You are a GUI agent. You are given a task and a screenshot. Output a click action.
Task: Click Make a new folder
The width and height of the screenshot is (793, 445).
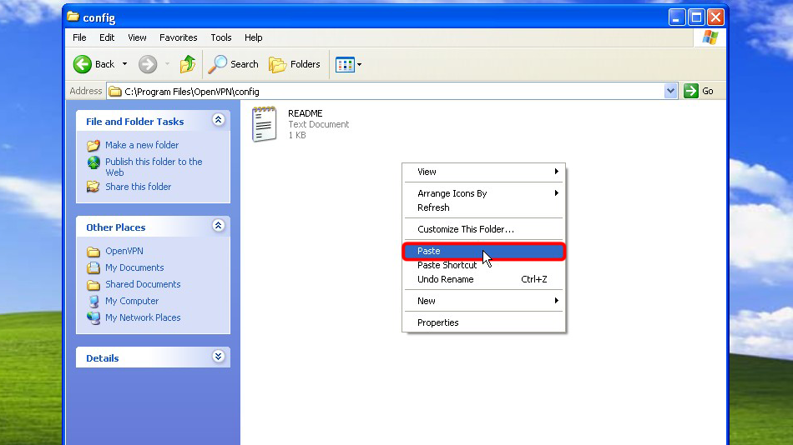click(x=141, y=145)
